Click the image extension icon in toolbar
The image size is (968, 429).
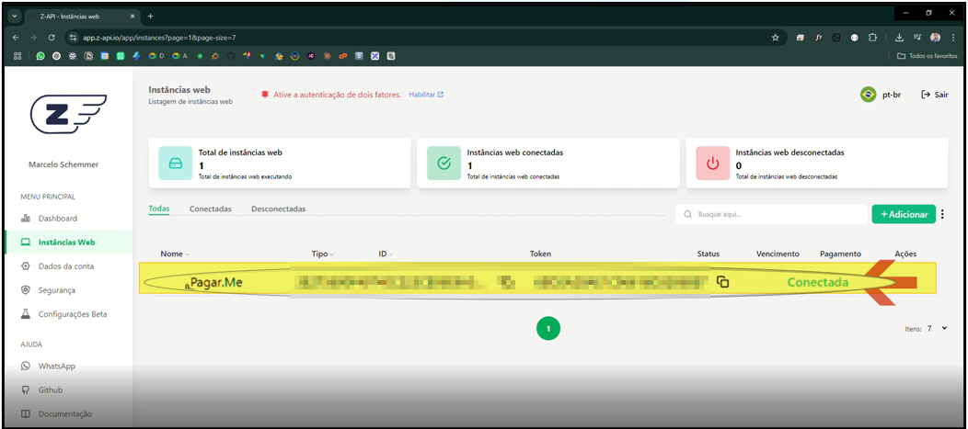[x=836, y=38]
